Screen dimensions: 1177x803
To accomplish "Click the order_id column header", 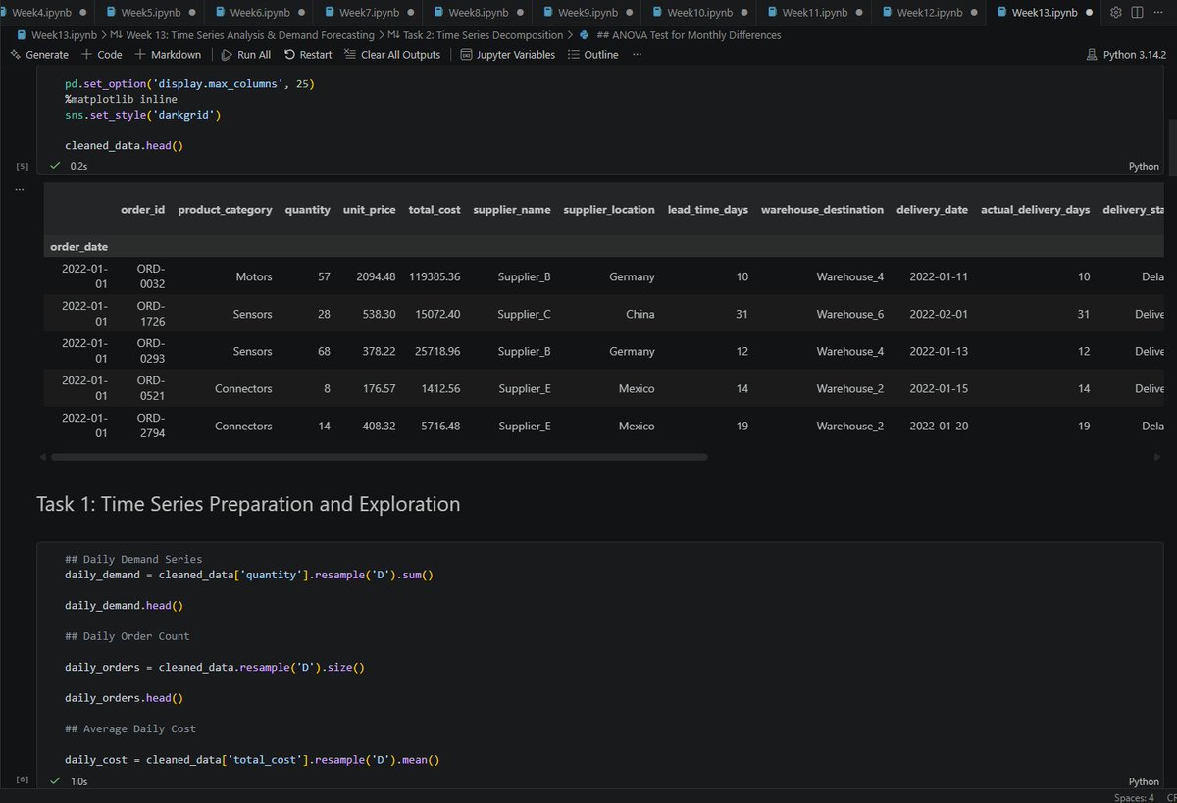I will (143, 210).
